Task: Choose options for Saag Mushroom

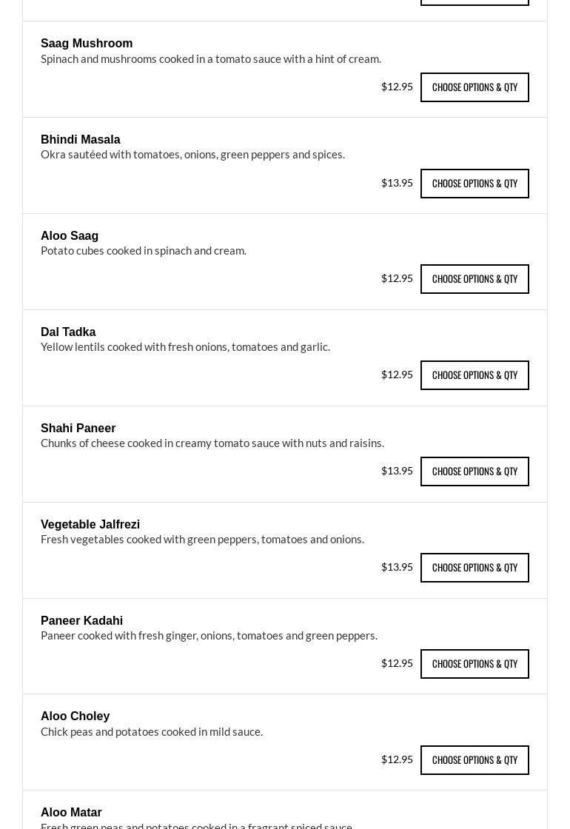Action: [475, 87]
